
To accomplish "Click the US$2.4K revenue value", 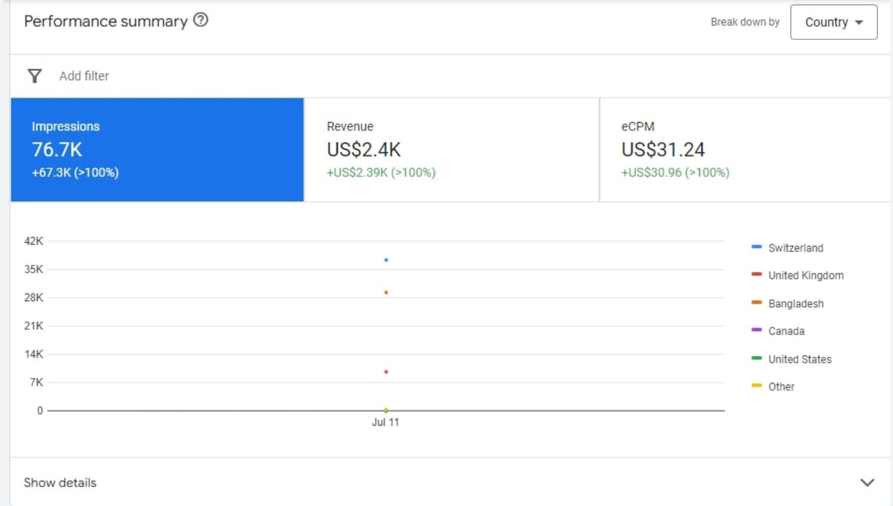I will point(364,149).
